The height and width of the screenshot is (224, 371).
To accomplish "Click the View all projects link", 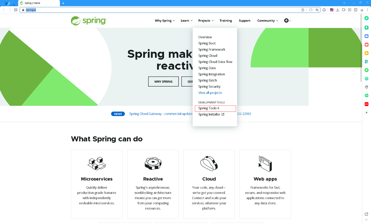I will click(x=210, y=93).
